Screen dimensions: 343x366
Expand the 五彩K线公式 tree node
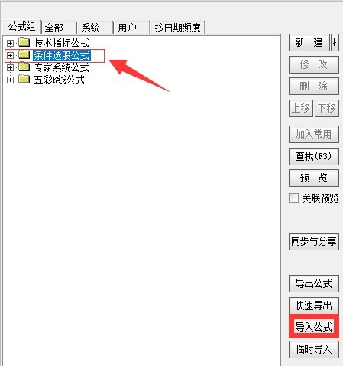(10, 80)
